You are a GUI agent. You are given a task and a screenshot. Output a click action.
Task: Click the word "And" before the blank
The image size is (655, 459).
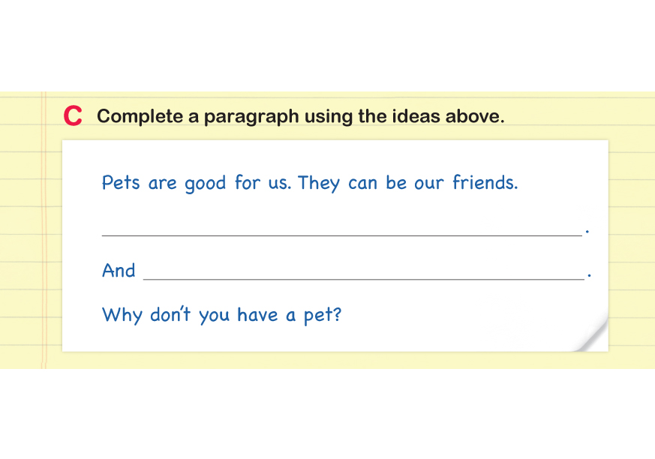[119, 271]
